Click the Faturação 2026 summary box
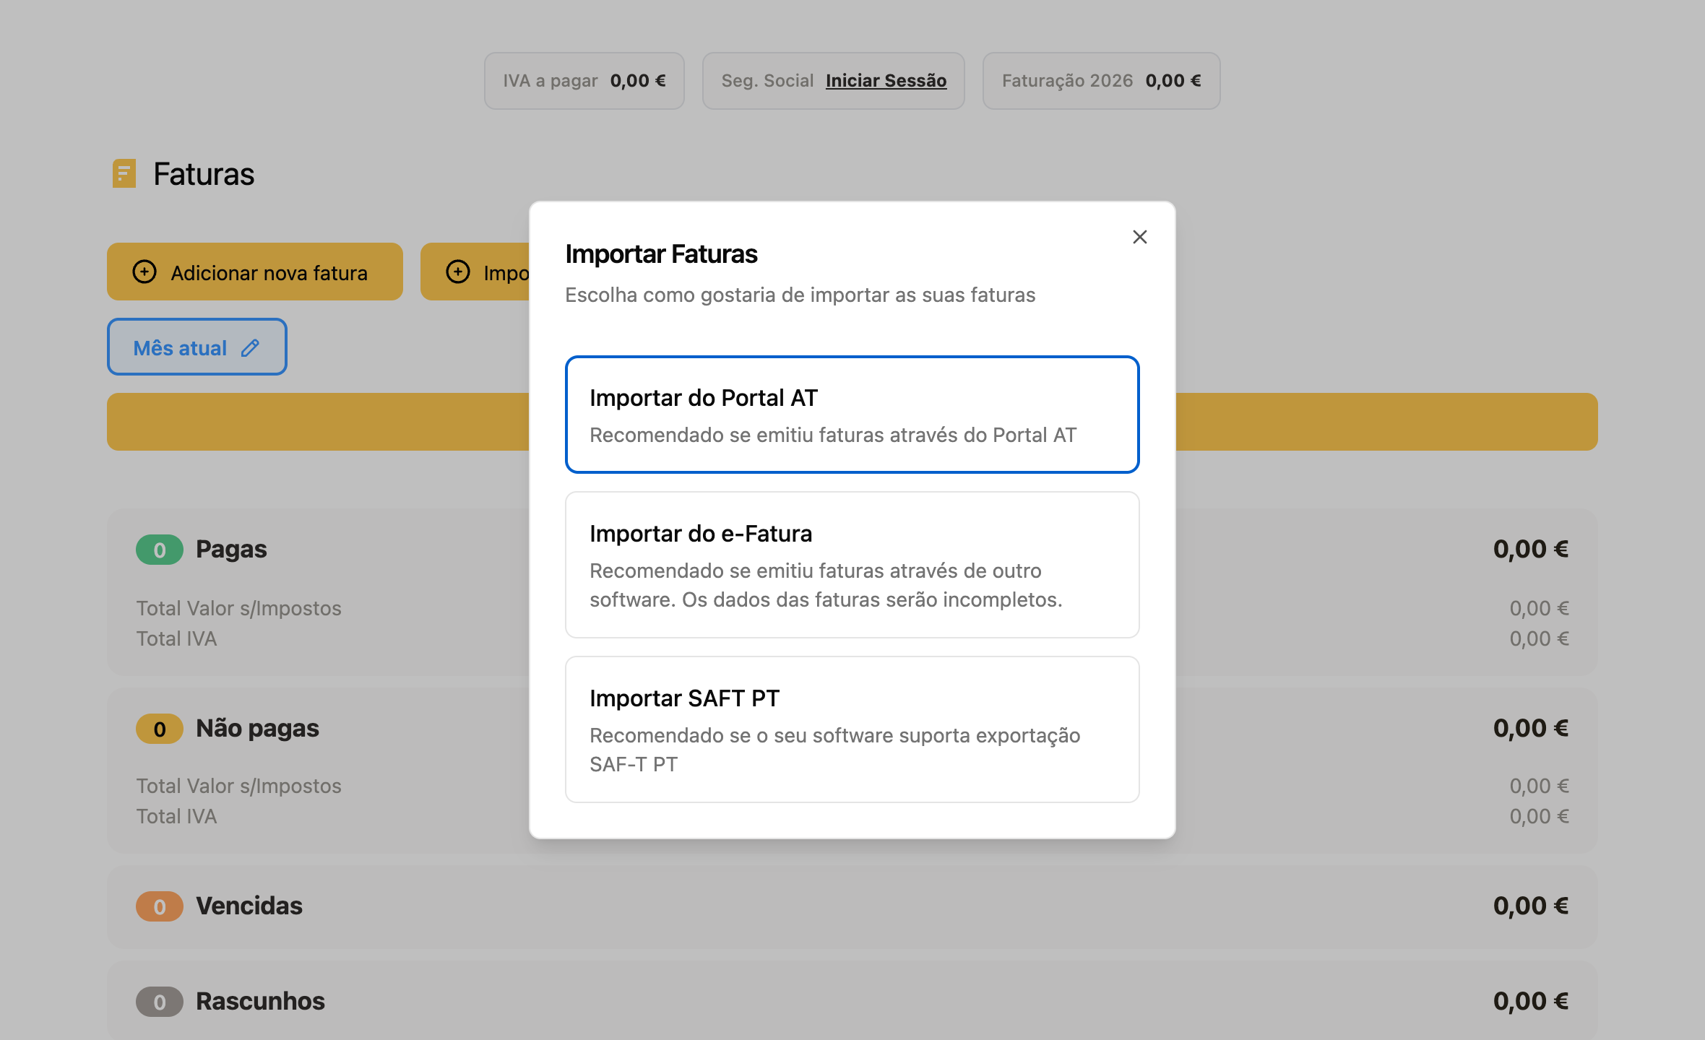Viewport: 1705px width, 1040px height. 1101,81
